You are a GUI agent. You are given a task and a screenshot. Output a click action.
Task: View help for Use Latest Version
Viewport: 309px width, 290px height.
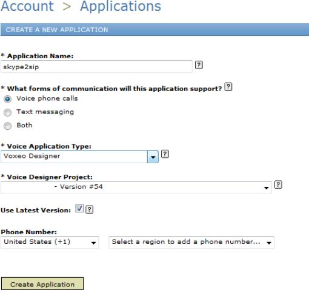[x=89, y=209]
